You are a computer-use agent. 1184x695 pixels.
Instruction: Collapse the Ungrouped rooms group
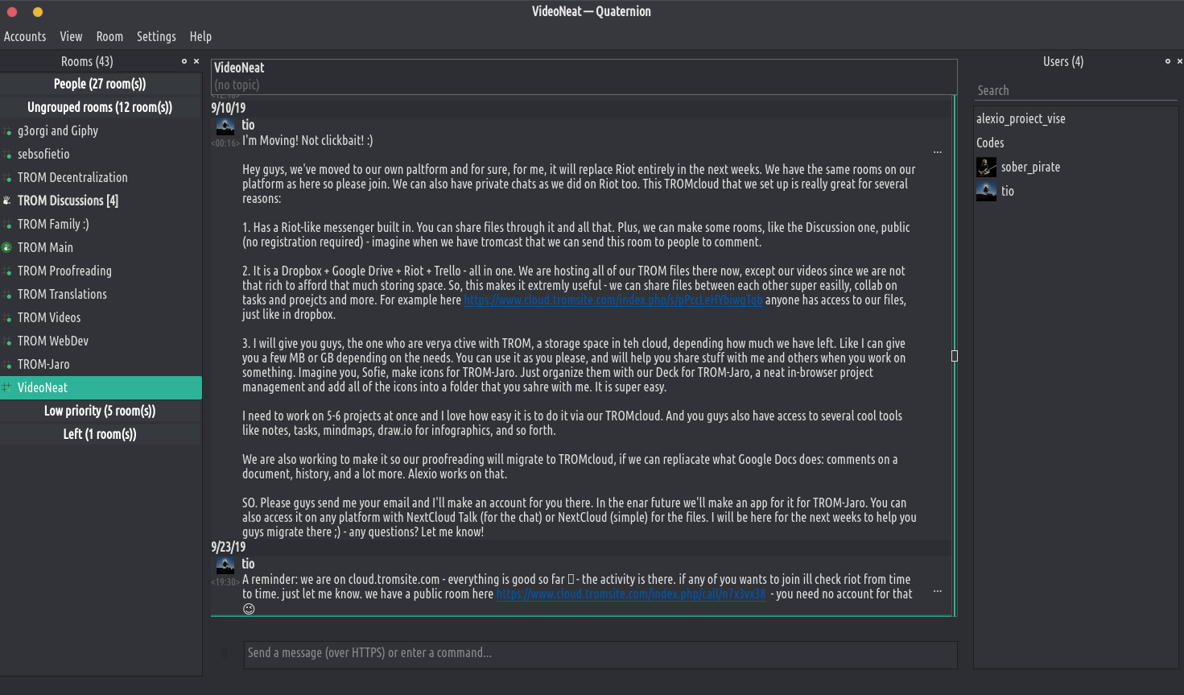[x=100, y=107]
